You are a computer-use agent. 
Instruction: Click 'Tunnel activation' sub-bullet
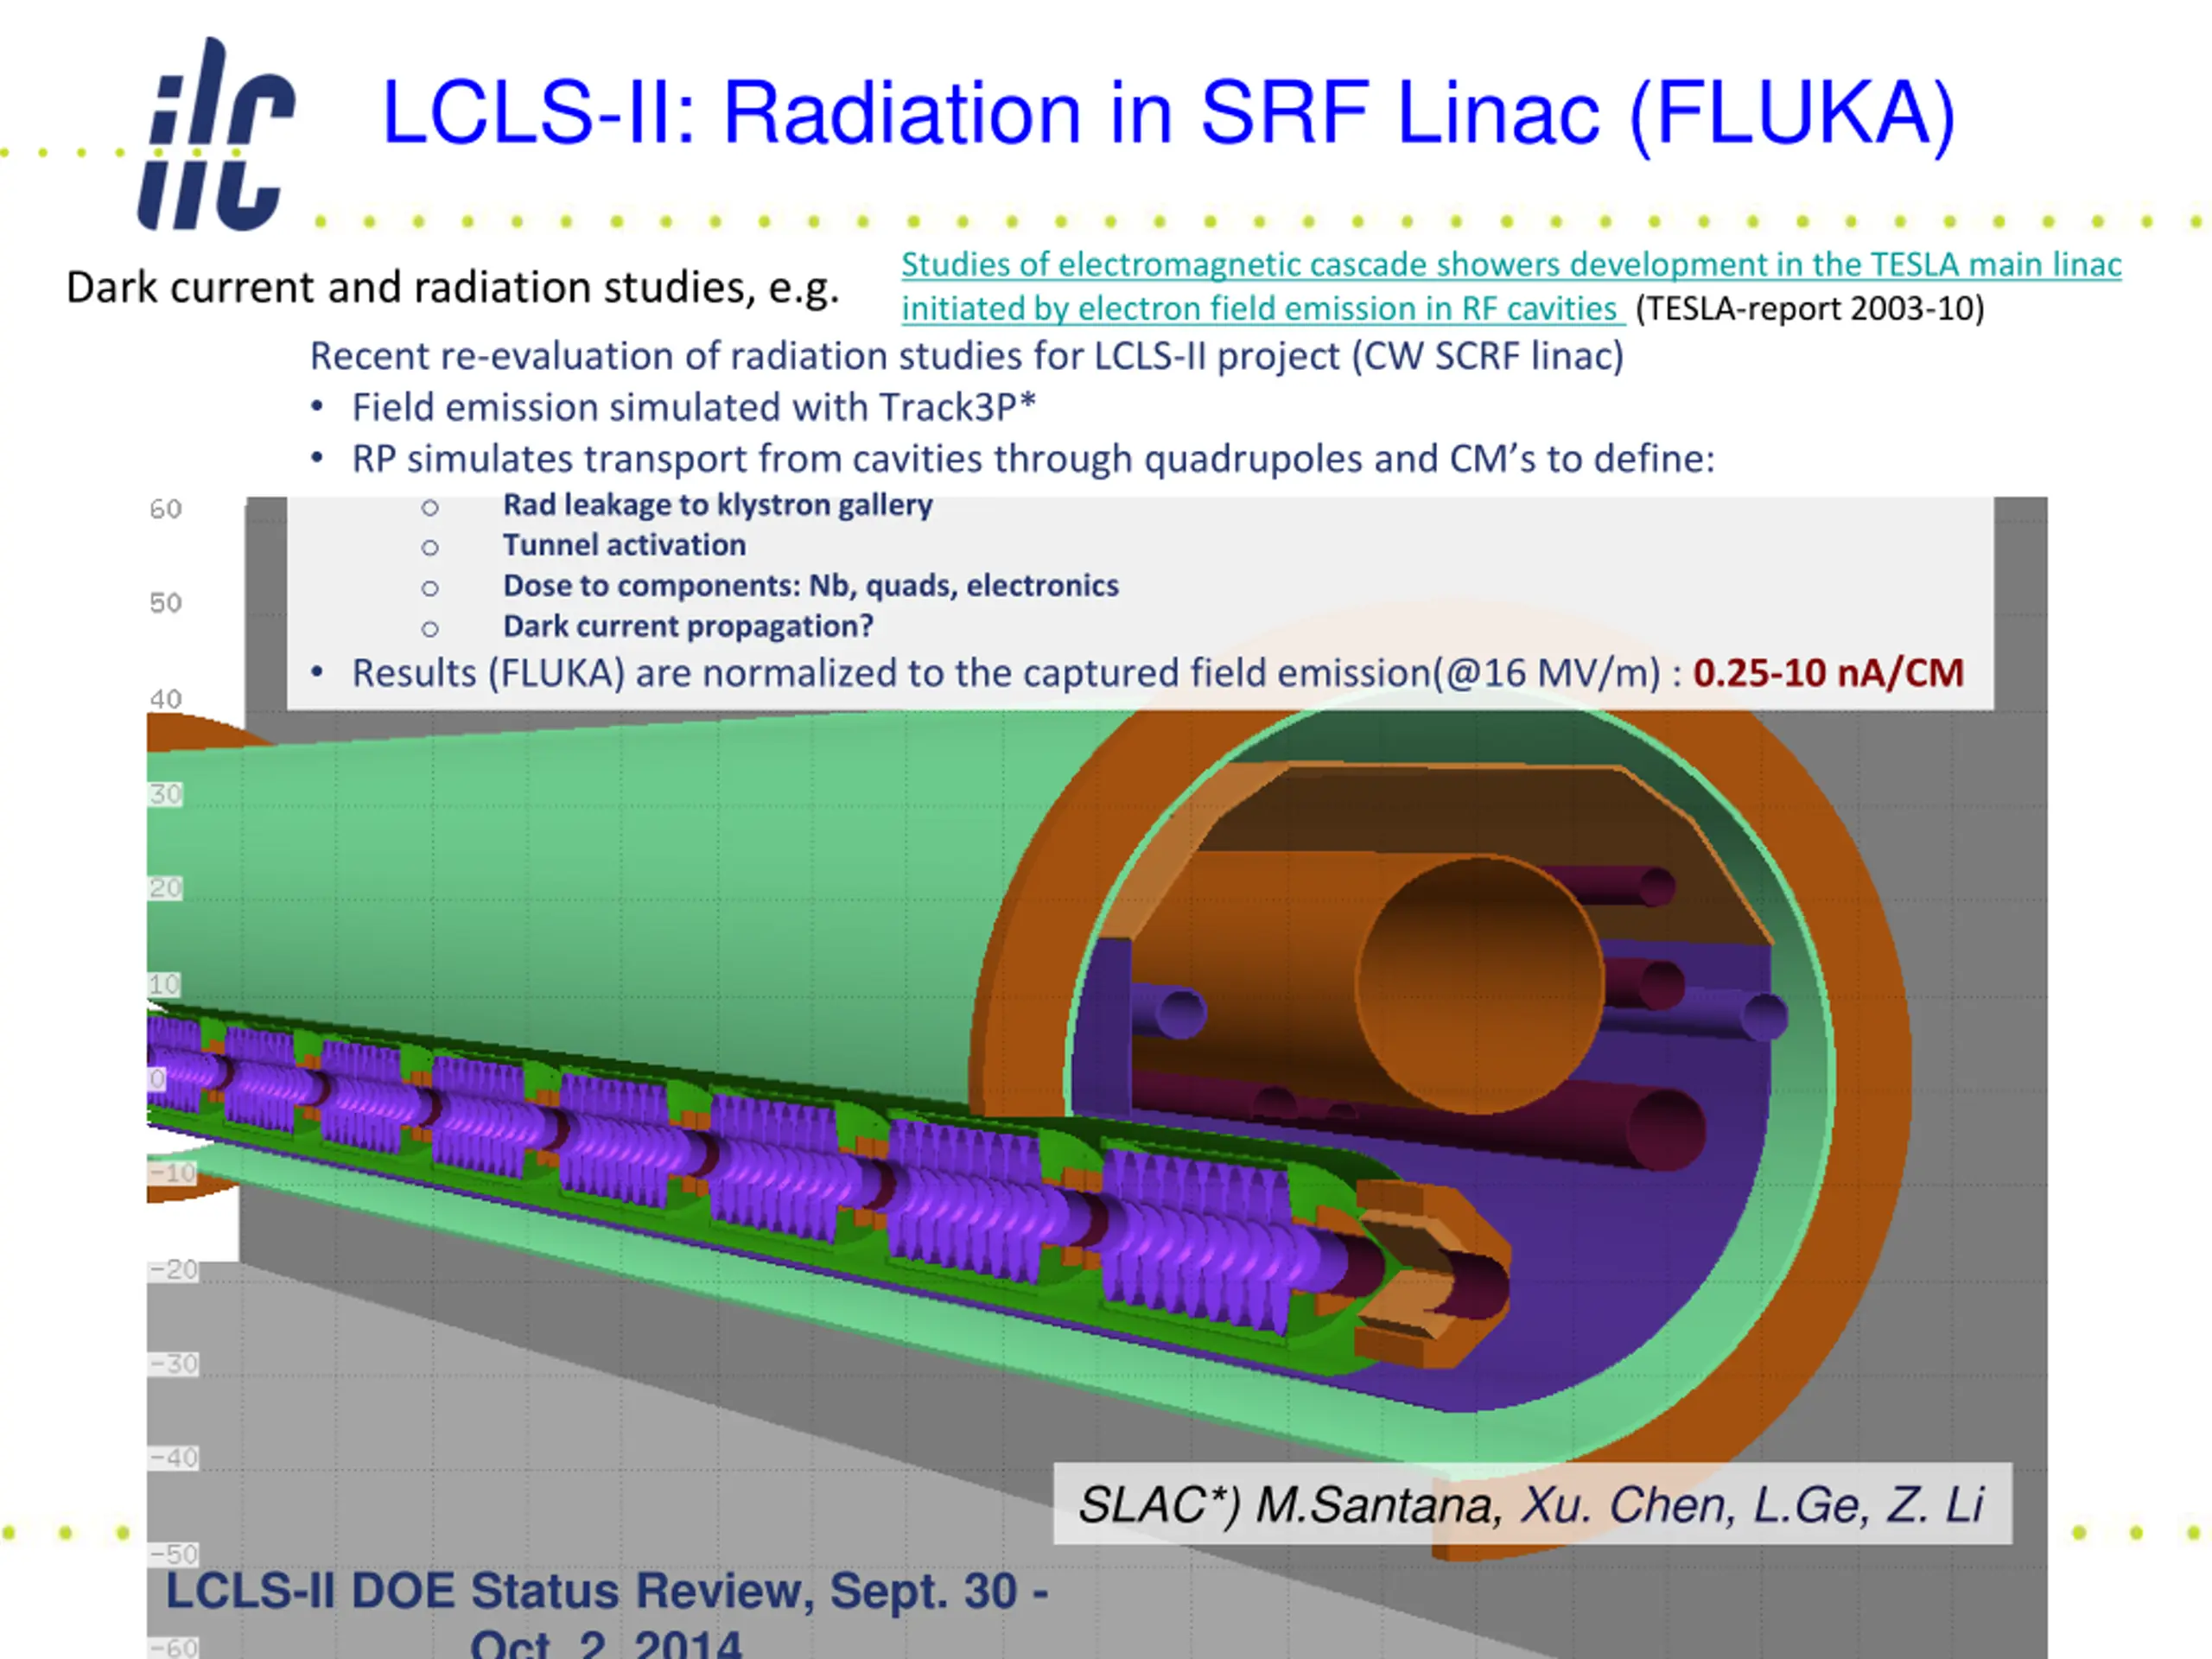tap(624, 545)
